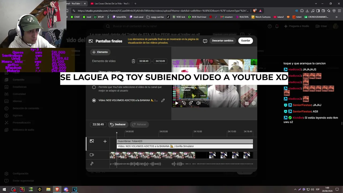Click the video track camera icon
Screen dimensions: 343x193
tap(92, 155)
